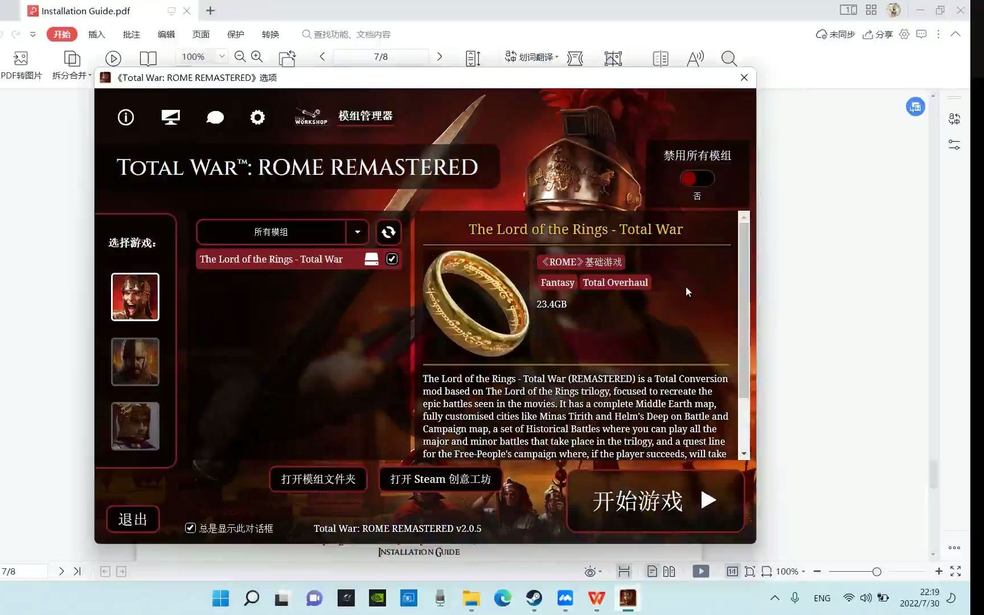984x615 pixels.
Task: Expand the quick access toolbar dropdown arrow
Action: [33, 34]
